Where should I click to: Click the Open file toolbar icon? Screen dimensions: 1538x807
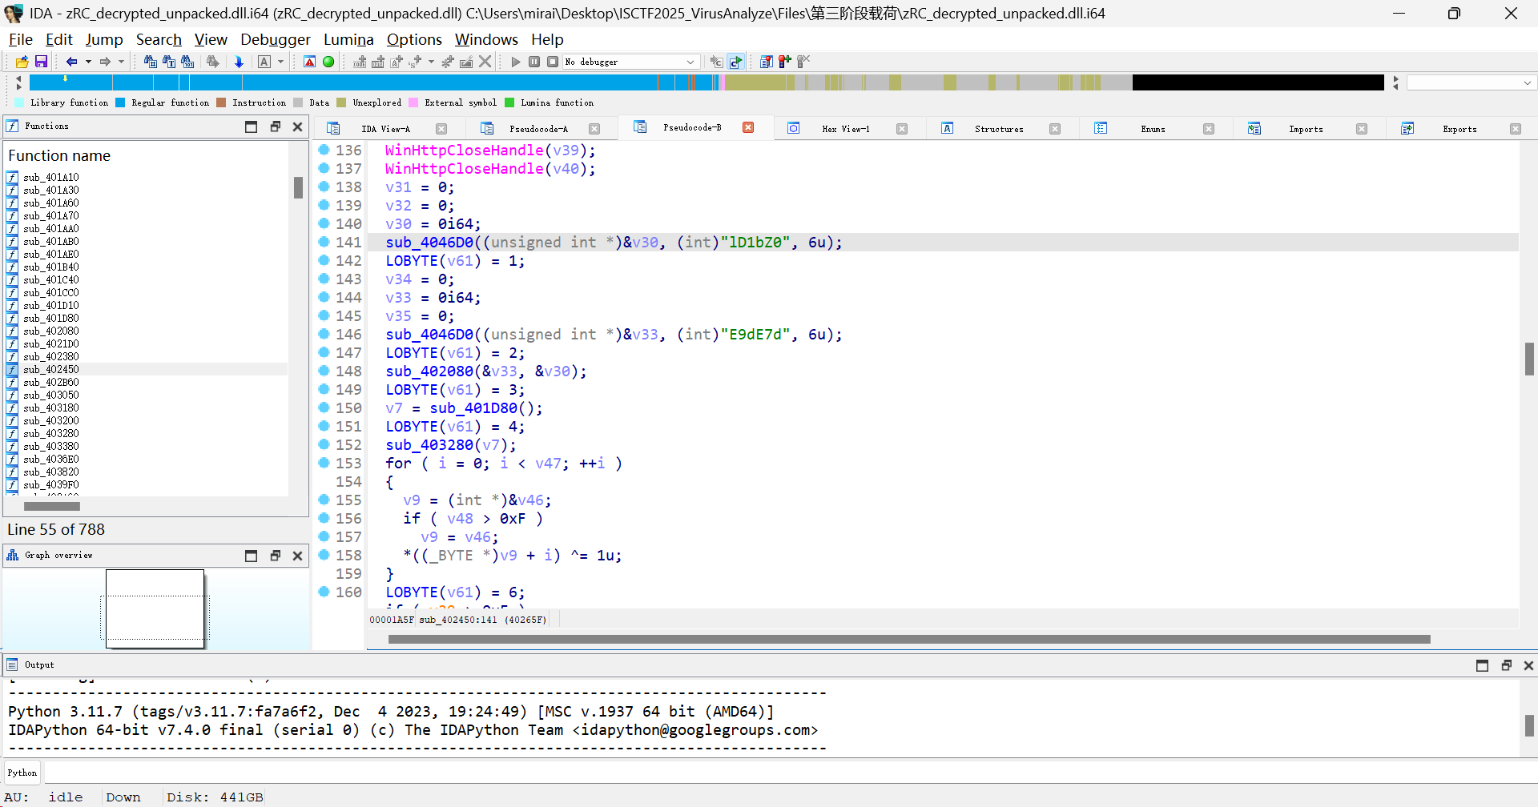pyautogui.click(x=22, y=62)
